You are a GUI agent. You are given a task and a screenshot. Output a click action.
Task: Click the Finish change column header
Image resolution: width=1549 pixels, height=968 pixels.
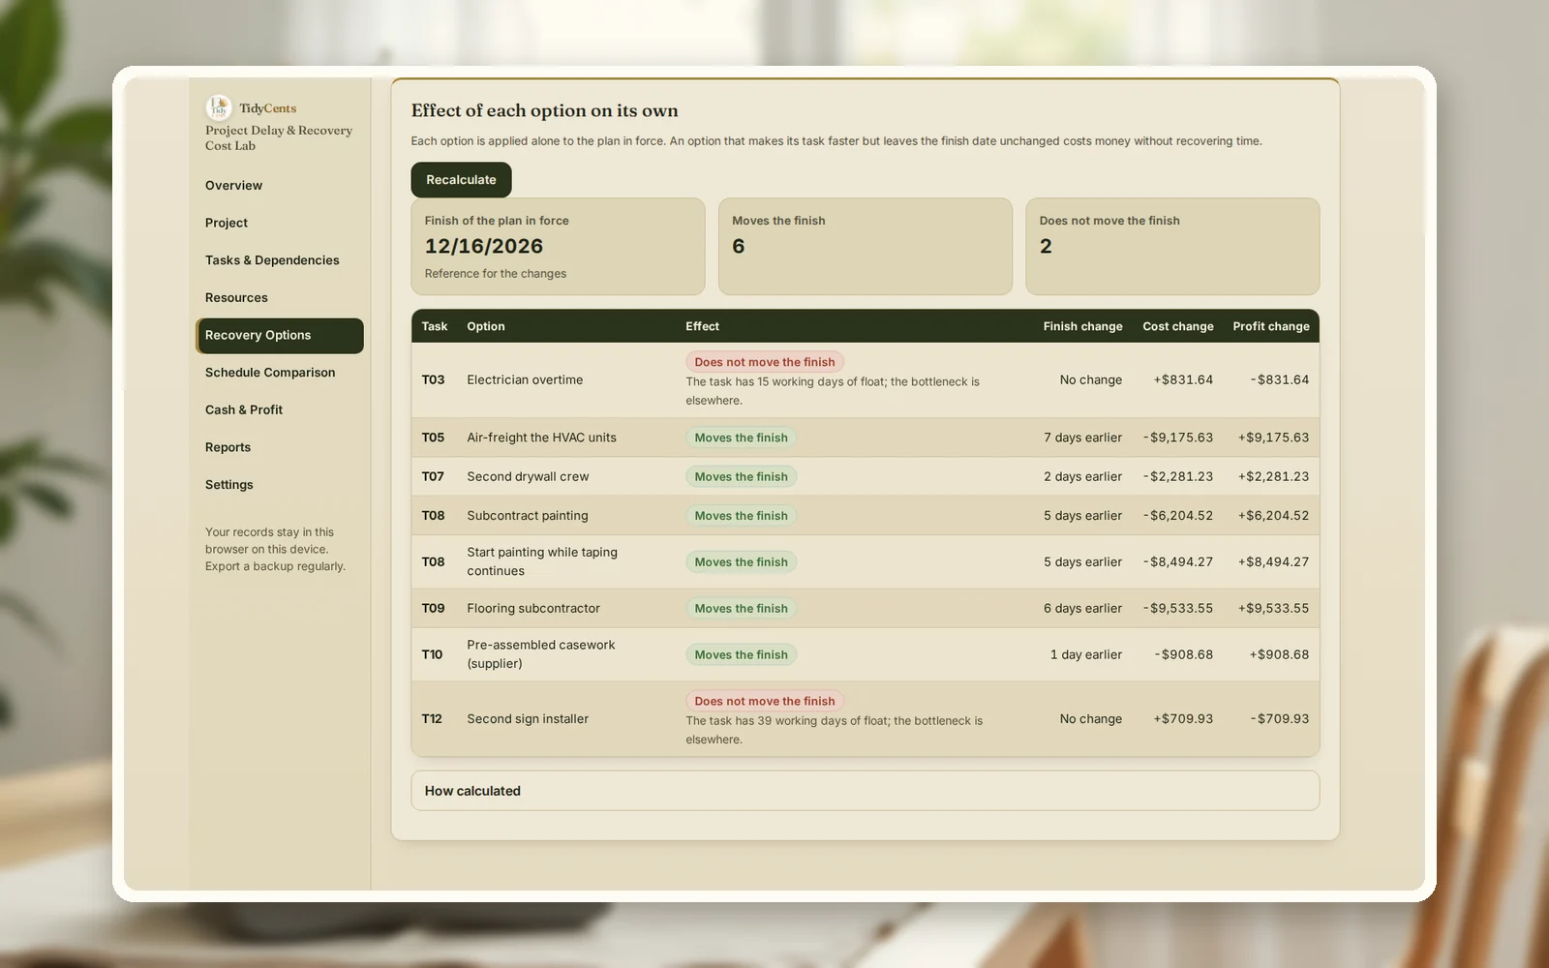pos(1082,326)
